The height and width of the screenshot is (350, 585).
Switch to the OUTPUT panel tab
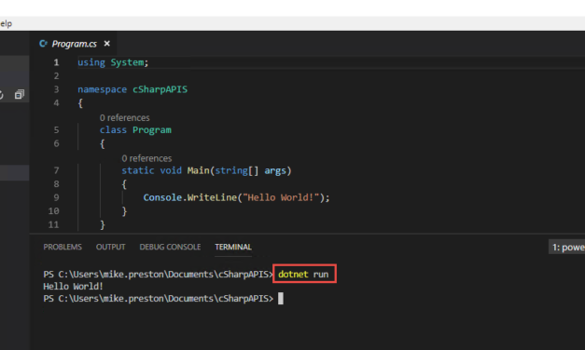pyautogui.click(x=110, y=247)
